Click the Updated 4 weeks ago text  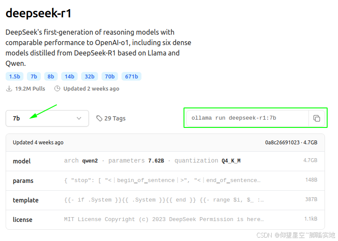pos(38,143)
